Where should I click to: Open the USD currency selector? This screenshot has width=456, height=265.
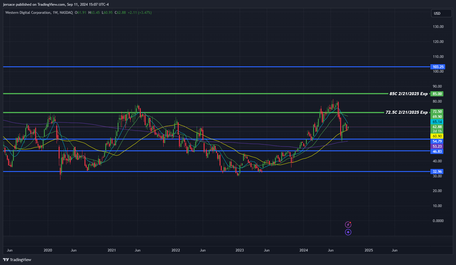441,13
